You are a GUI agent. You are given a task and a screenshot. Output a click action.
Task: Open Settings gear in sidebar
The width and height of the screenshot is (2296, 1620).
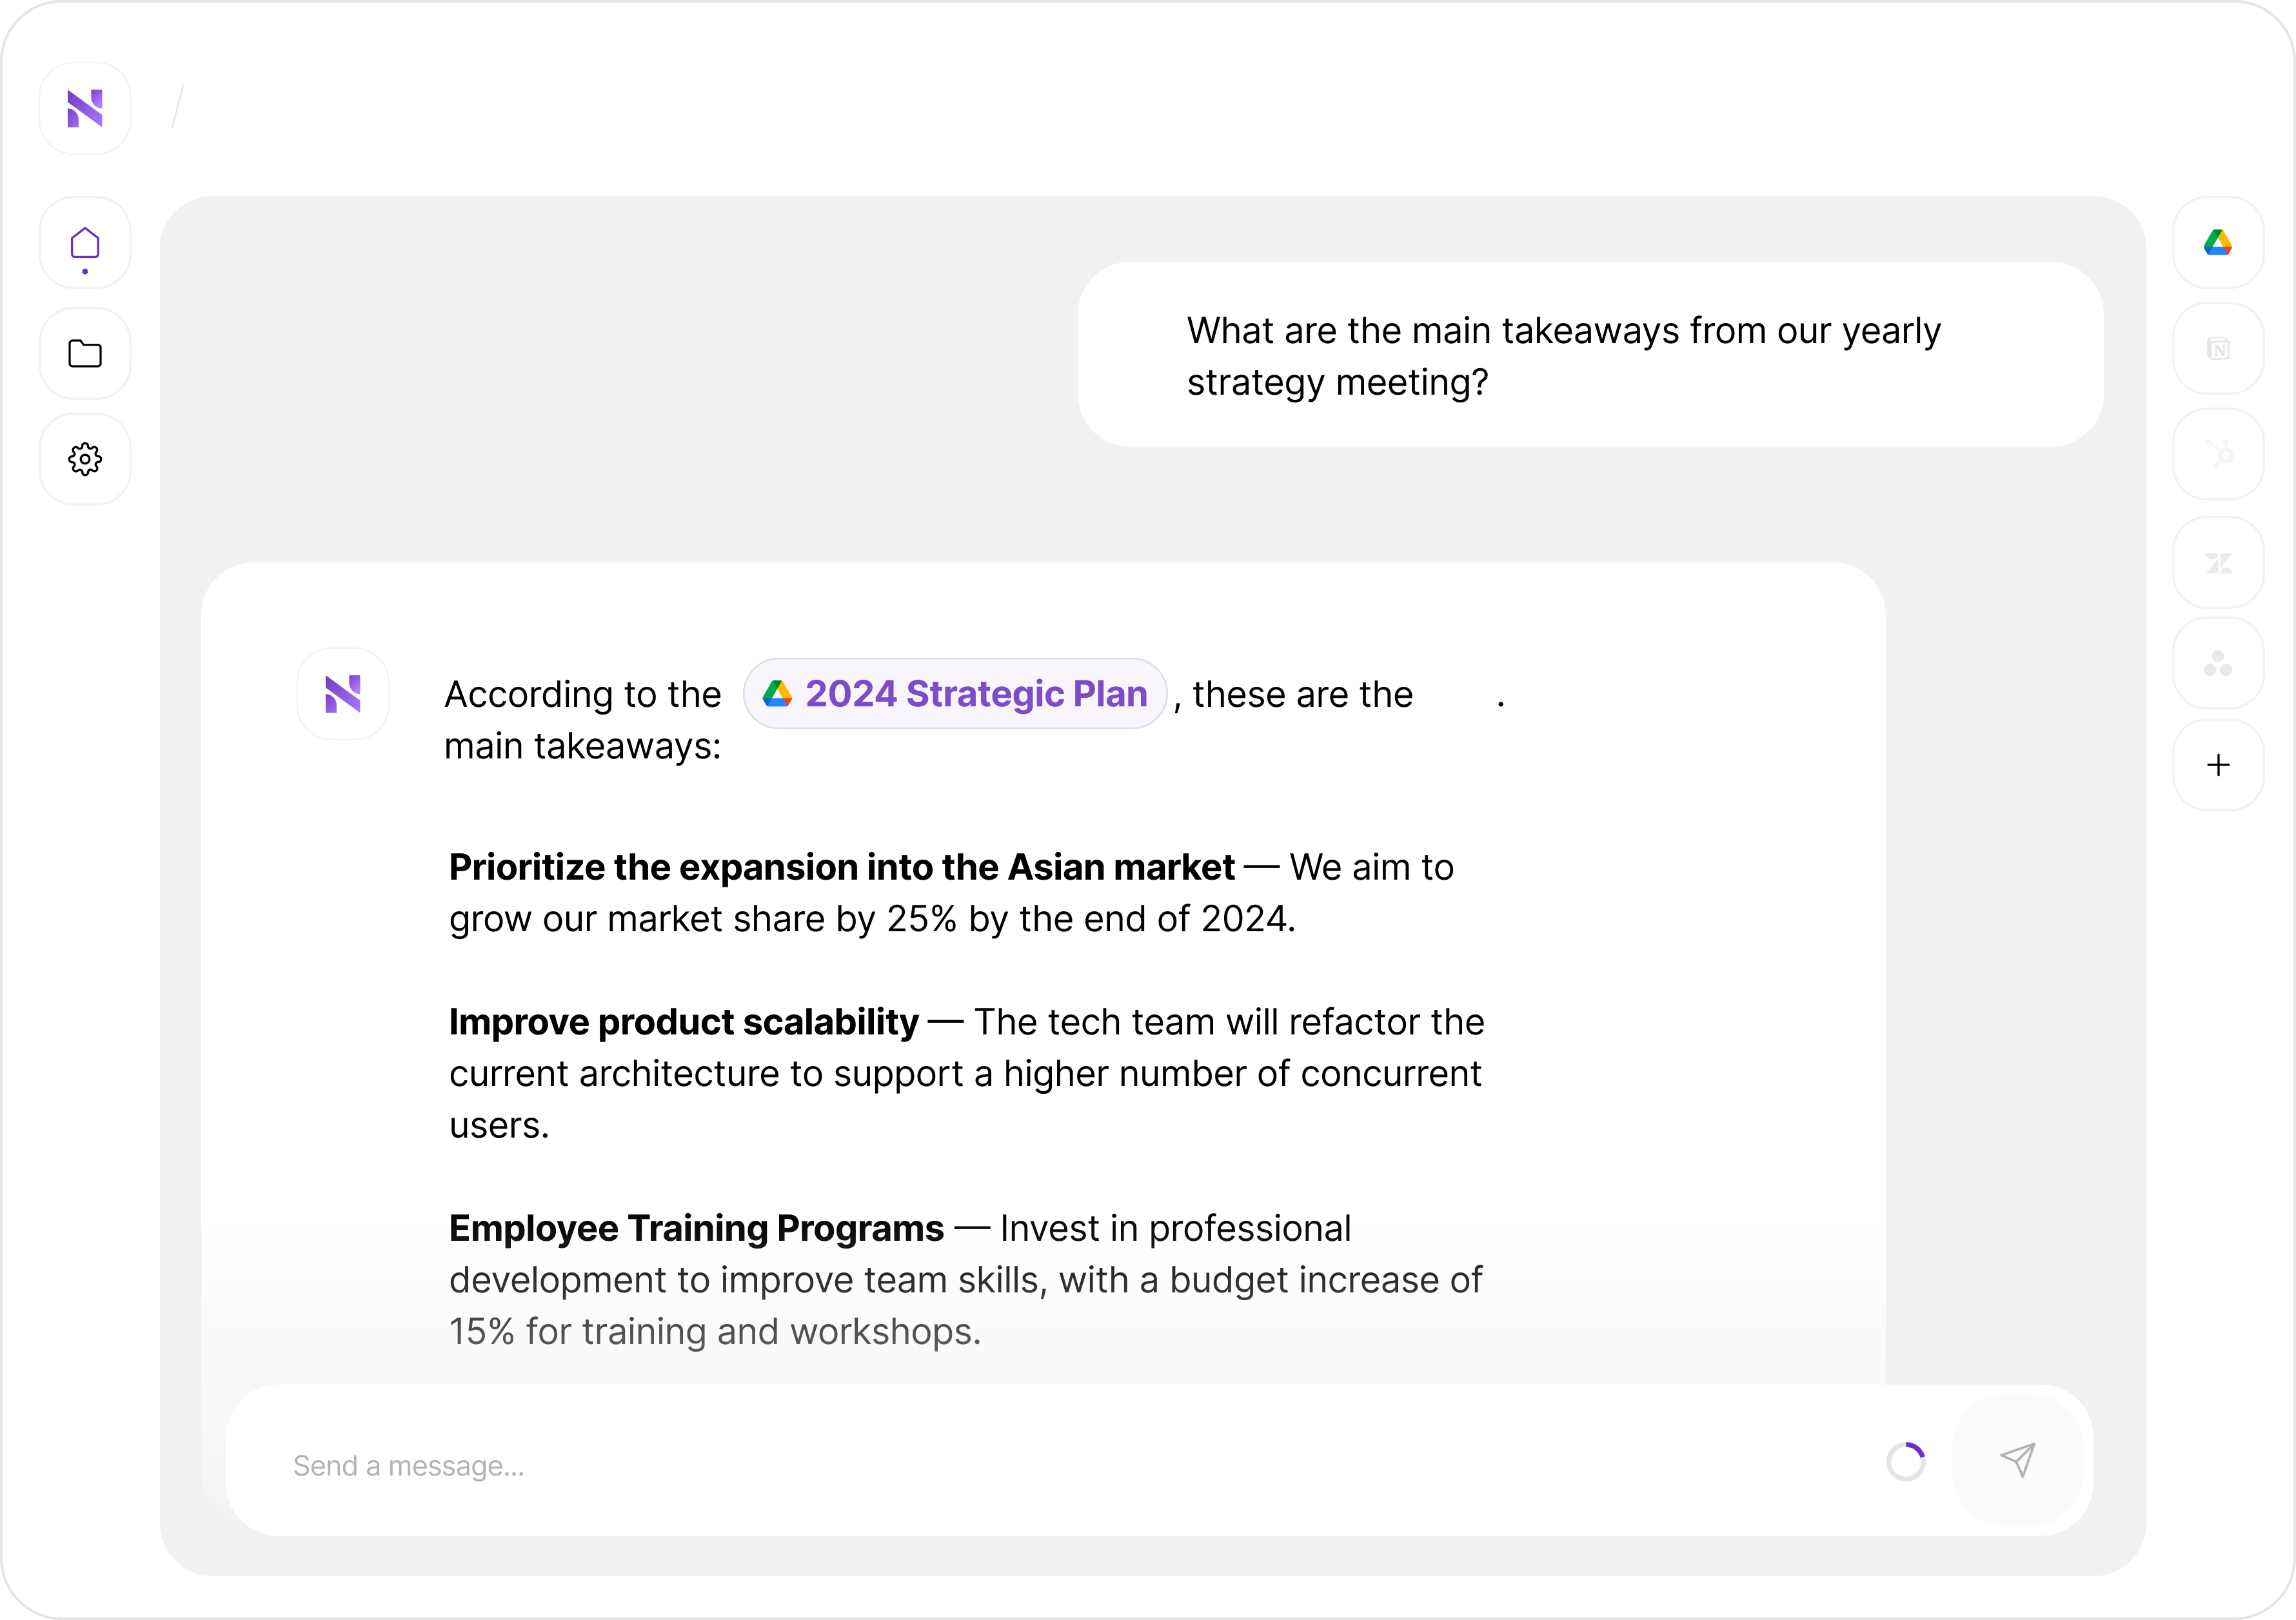click(x=85, y=459)
